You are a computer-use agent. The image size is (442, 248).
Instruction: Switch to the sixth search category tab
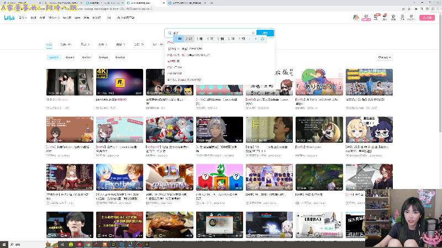coord(139,45)
